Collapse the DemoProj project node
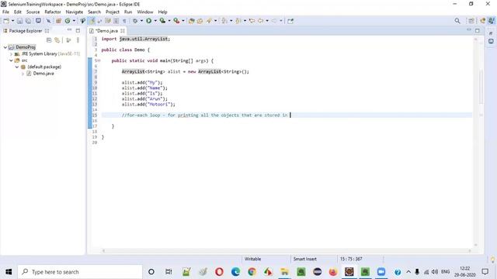This screenshot has height=279, width=497. click(x=5, y=47)
